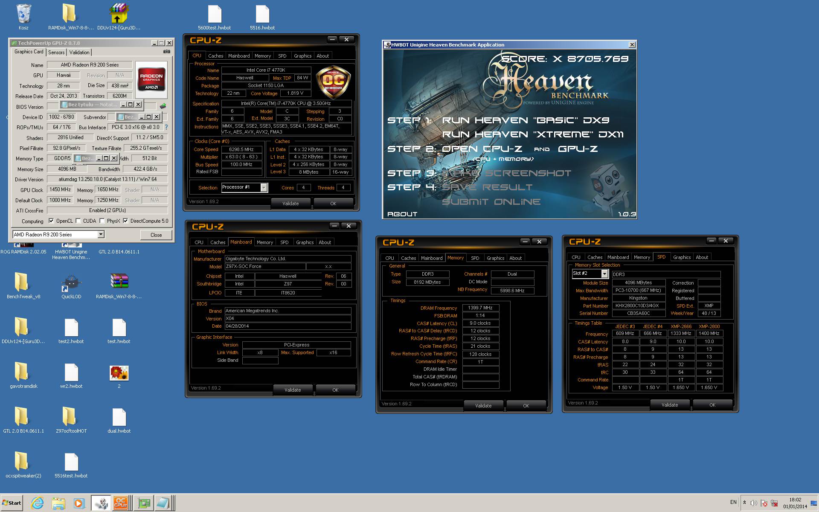Click the GPU-Z BIOS save chip icon
This screenshot has width=819, height=512.
(163, 106)
